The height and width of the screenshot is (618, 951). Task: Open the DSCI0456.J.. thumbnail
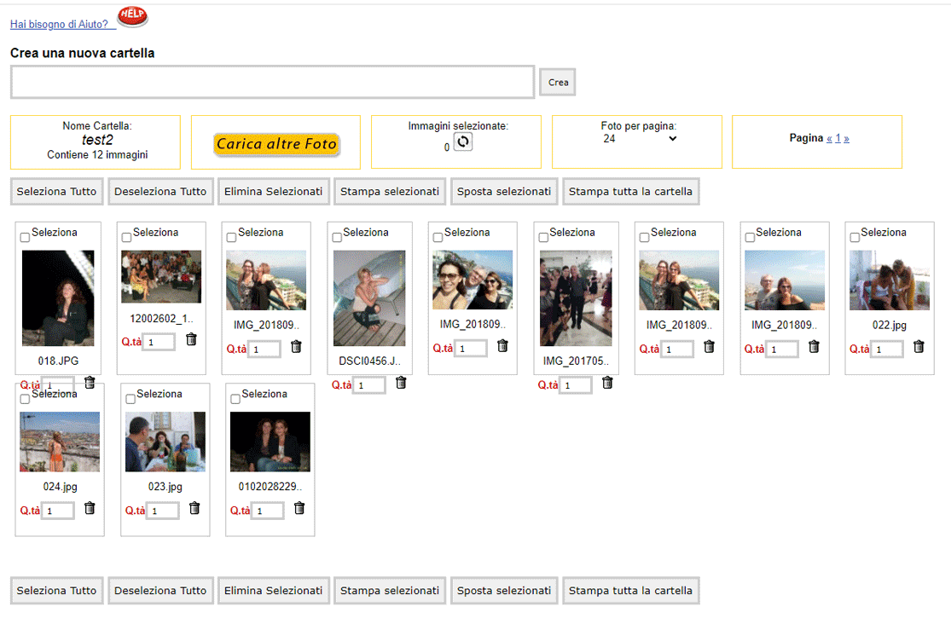[x=369, y=298]
